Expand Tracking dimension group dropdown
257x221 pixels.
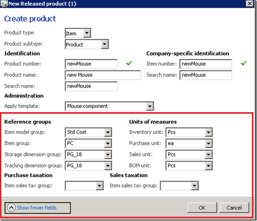(x=108, y=166)
